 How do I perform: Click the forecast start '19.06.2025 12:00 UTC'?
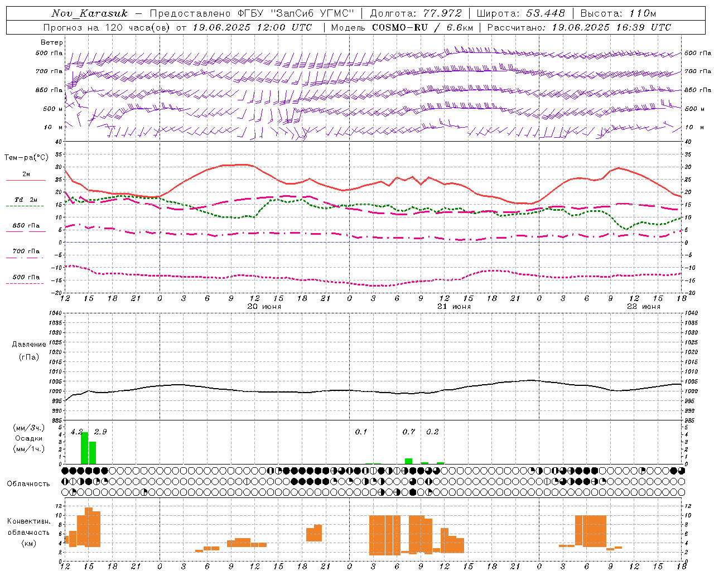coord(252,27)
